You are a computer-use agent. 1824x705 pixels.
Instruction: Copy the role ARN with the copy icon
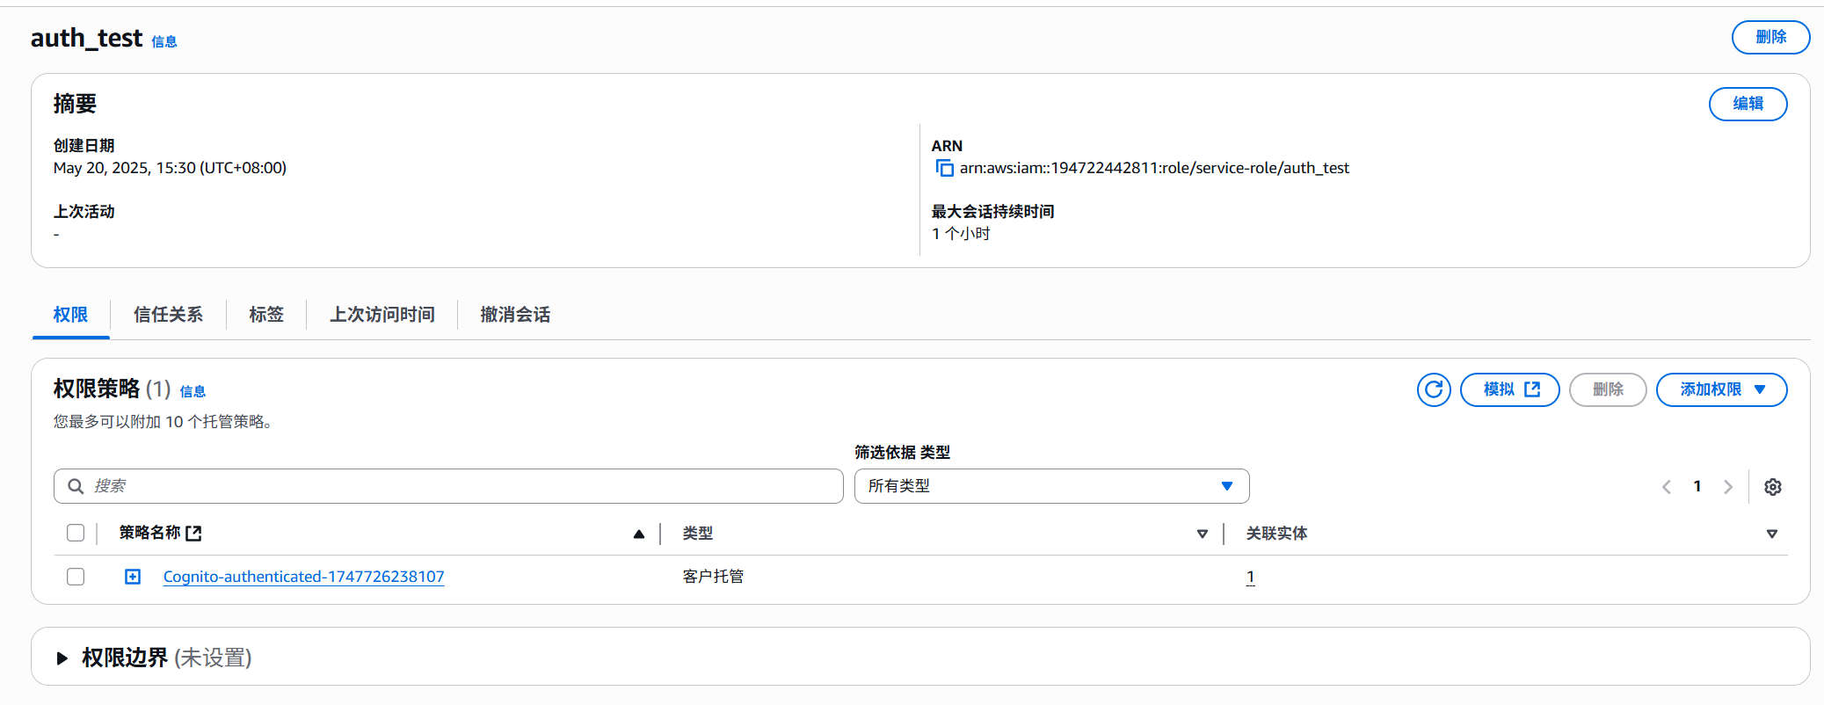(x=945, y=168)
